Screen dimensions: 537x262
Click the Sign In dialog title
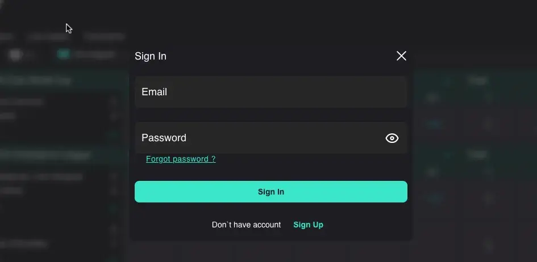pos(151,56)
